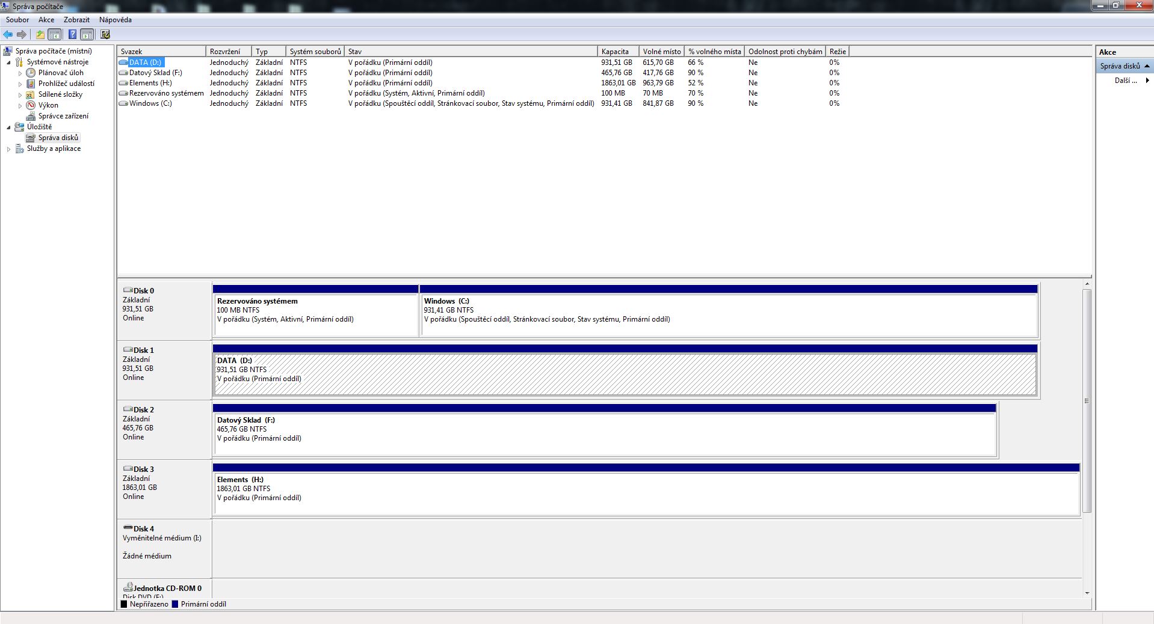This screenshot has height=624, width=1154.
Task: Select the Správce zařízení icon
Action: pos(31,116)
